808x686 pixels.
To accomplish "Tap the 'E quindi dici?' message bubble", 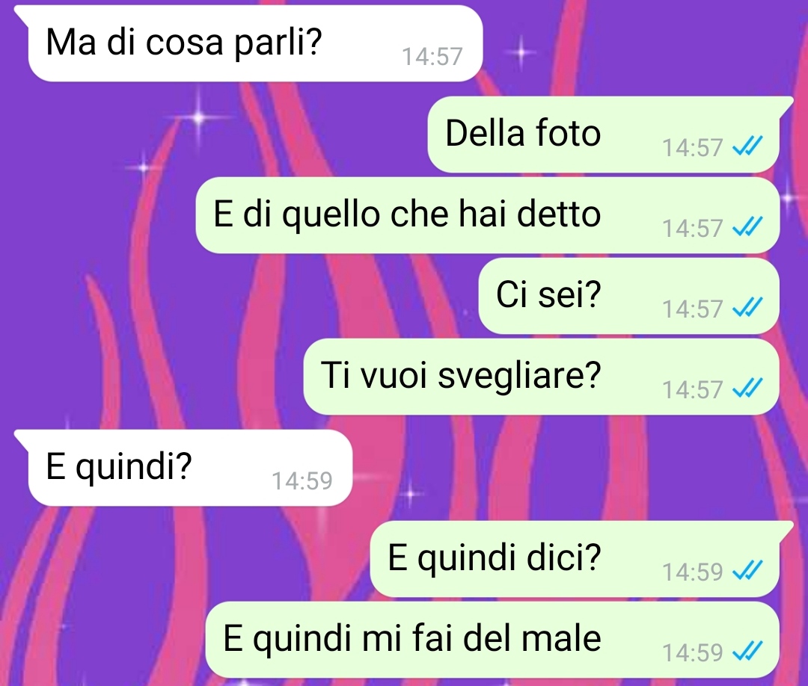I will point(575,559).
